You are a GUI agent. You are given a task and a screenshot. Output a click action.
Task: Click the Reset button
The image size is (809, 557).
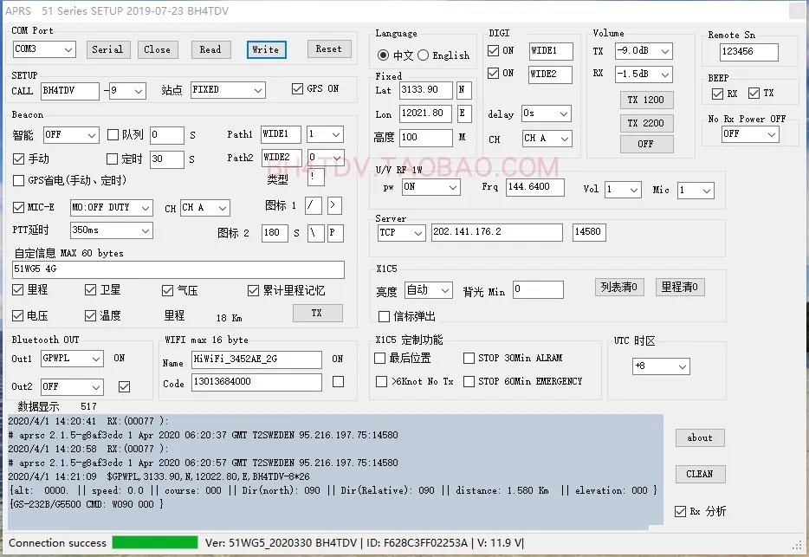click(x=329, y=49)
